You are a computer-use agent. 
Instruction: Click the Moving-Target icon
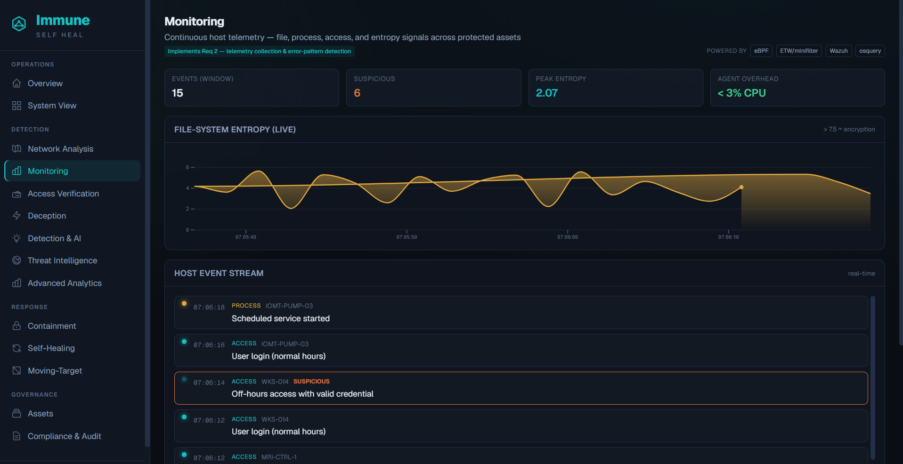click(16, 371)
